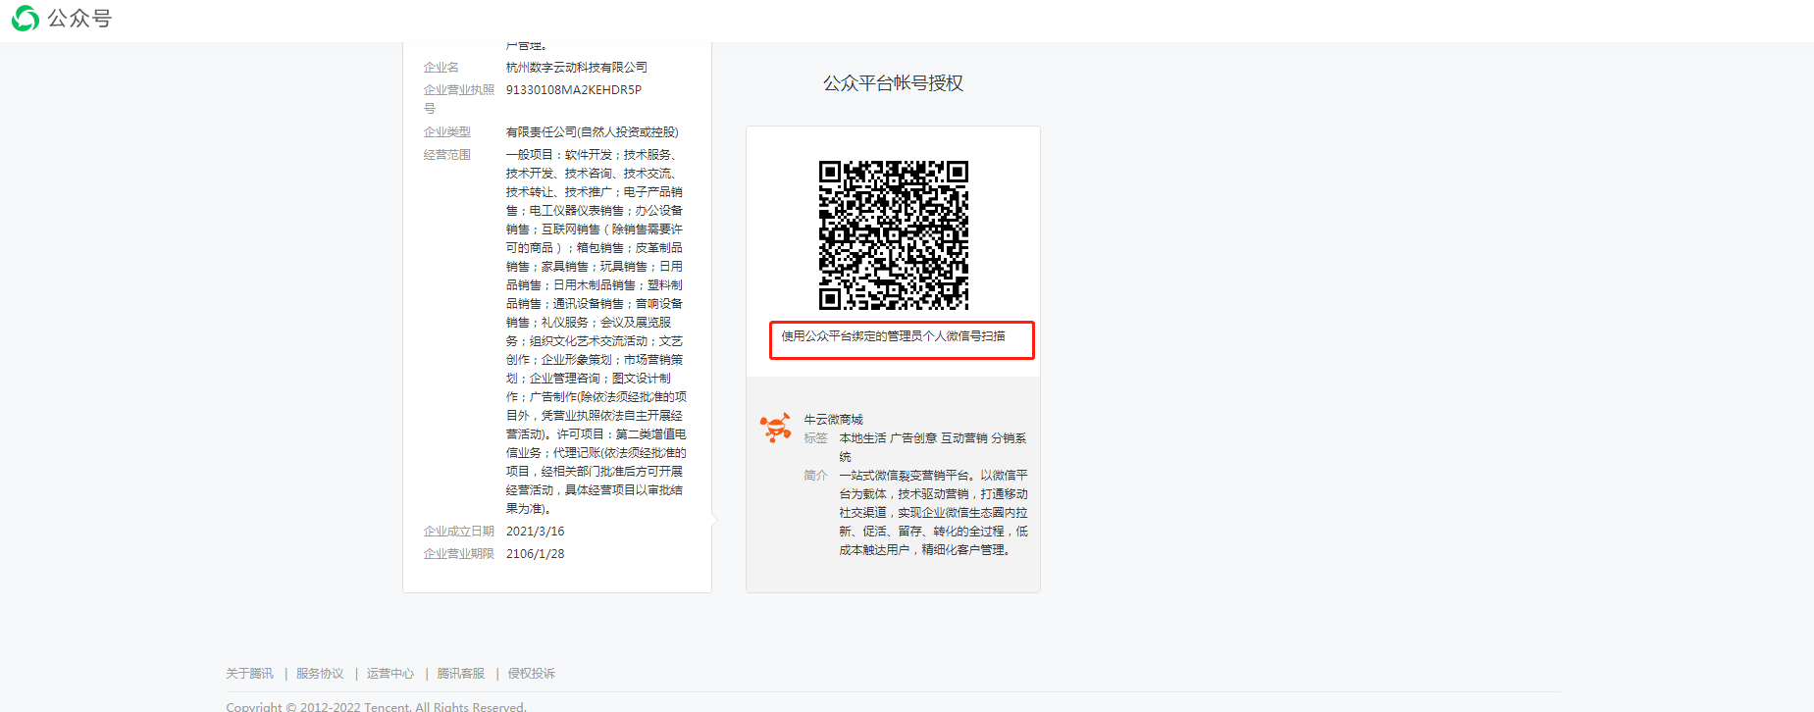The width and height of the screenshot is (1814, 712).
Task: Click the business term date 2106/1/28
Action: pyautogui.click(x=536, y=554)
